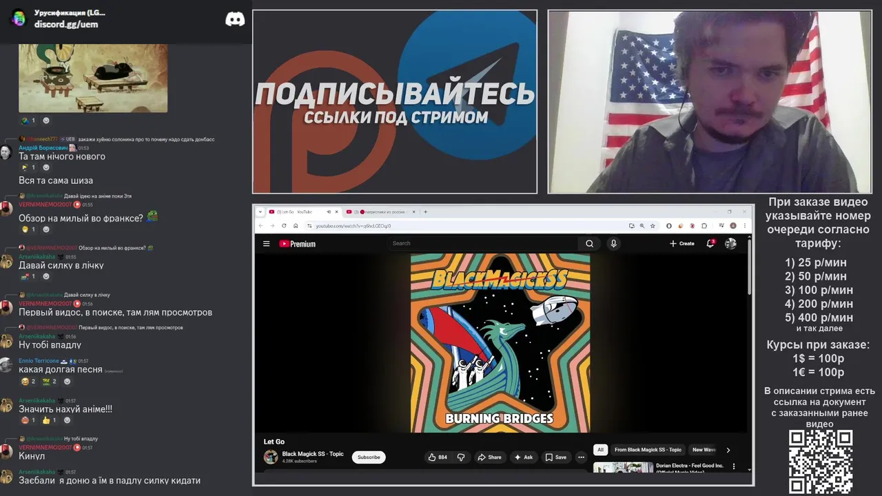Click the username 'Ennio Terricone' in chat
This screenshot has height=496, width=882.
[x=39, y=361]
